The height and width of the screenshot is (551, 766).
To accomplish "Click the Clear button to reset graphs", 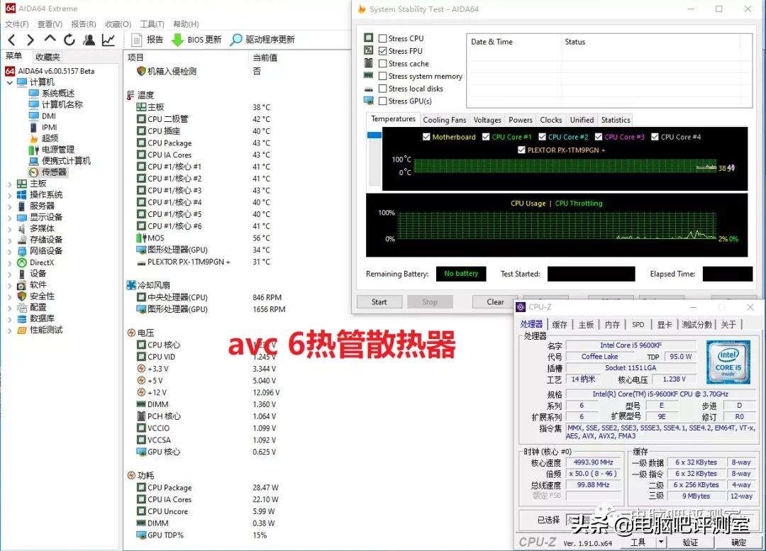I will tap(494, 301).
